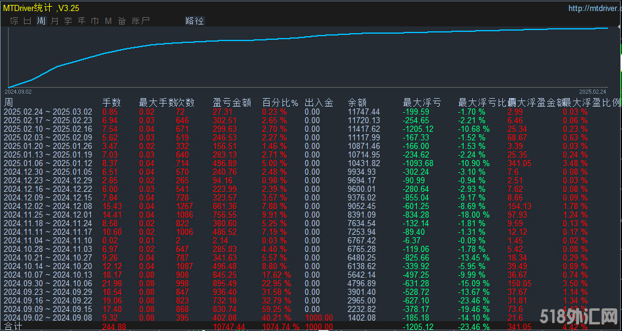Click the M tab
The height and width of the screenshot is (331, 622).
108,21
